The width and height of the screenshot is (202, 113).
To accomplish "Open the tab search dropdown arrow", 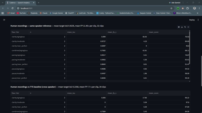I will pyautogui.click(x=3, y=3).
